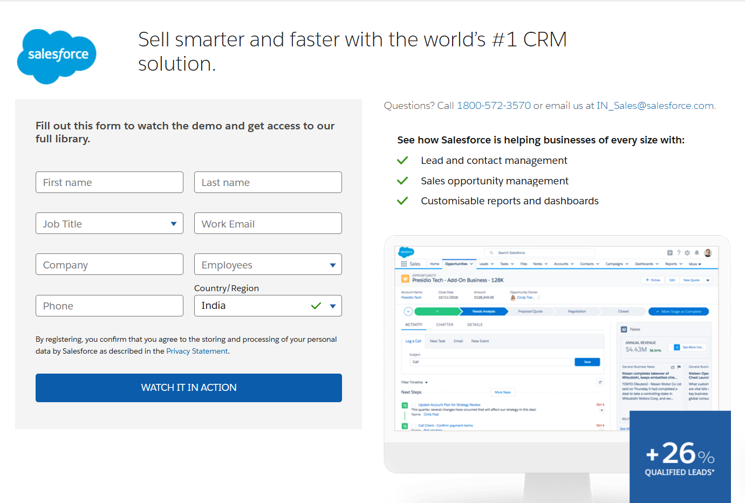Click the 'Lead and contact management' text
The image size is (745, 503).
click(494, 160)
